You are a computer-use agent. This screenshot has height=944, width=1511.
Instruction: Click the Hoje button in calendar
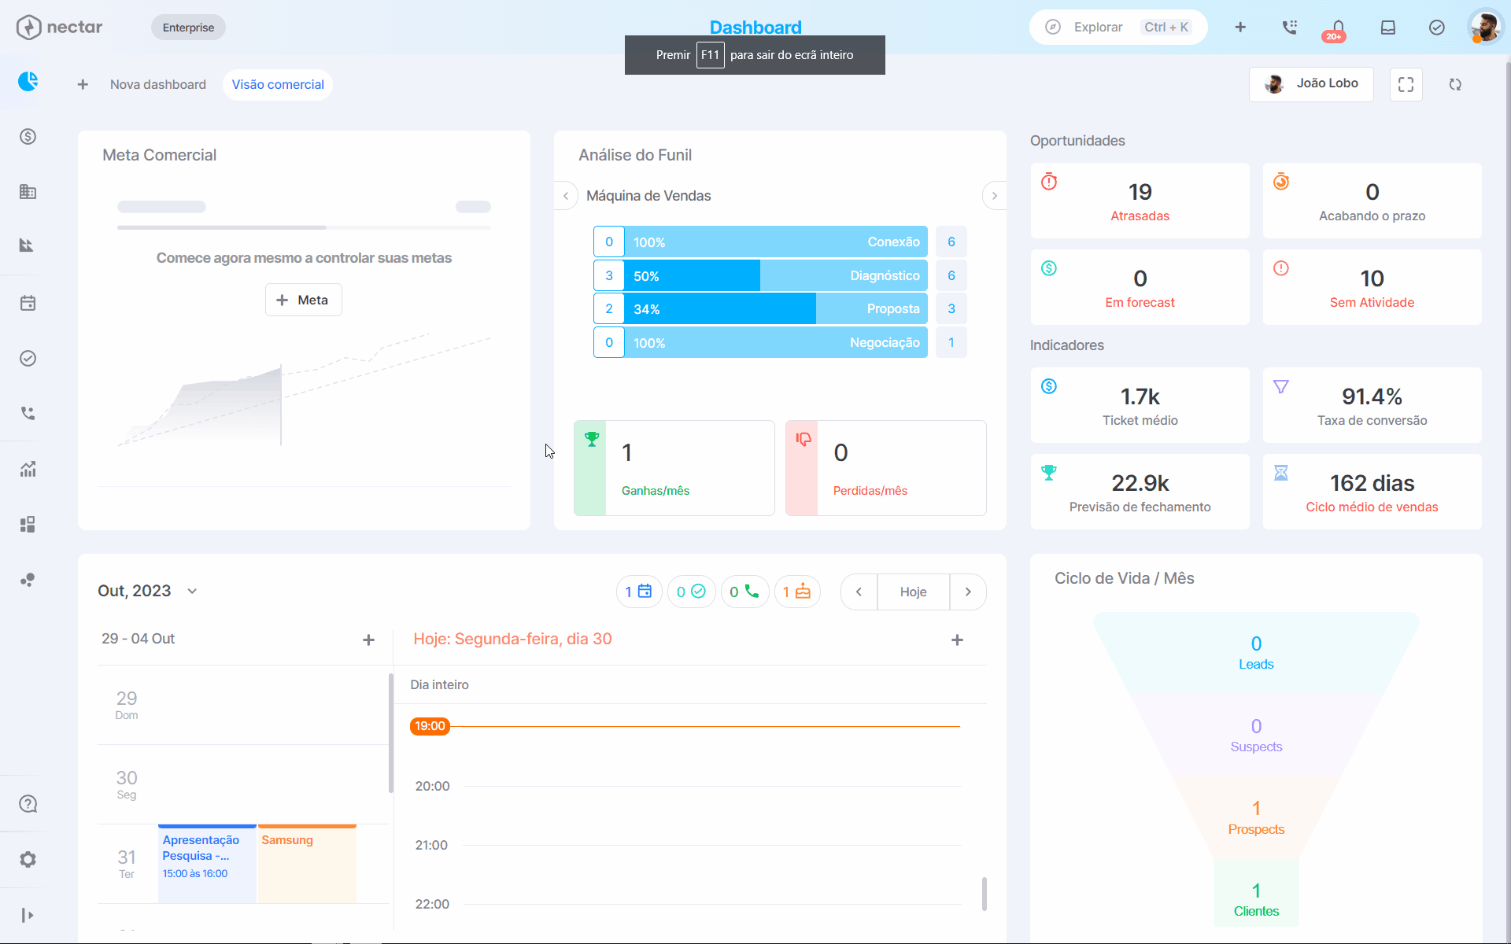click(914, 592)
